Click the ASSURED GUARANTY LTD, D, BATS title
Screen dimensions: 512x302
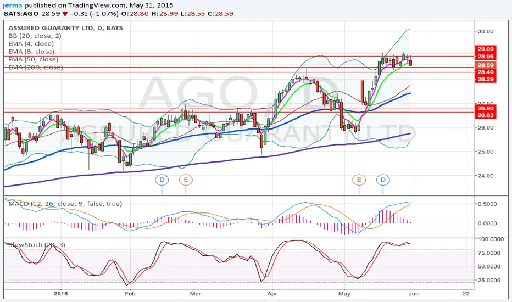(x=65, y=28)
